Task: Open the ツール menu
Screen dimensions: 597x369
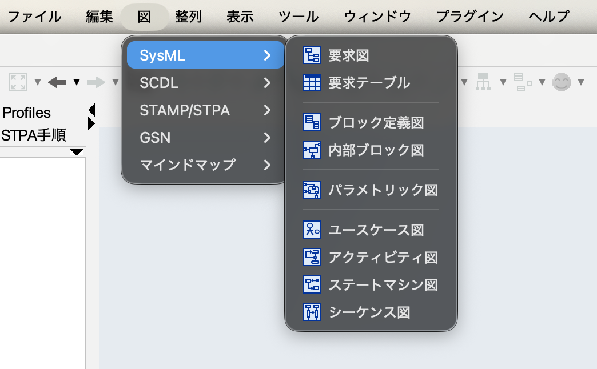Action: click(298, 17)
